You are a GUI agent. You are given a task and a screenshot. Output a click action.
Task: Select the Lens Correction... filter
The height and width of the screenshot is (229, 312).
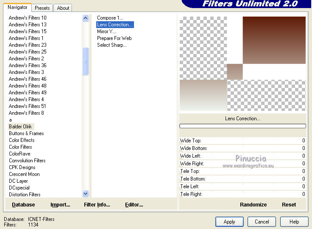coord(115,25)
